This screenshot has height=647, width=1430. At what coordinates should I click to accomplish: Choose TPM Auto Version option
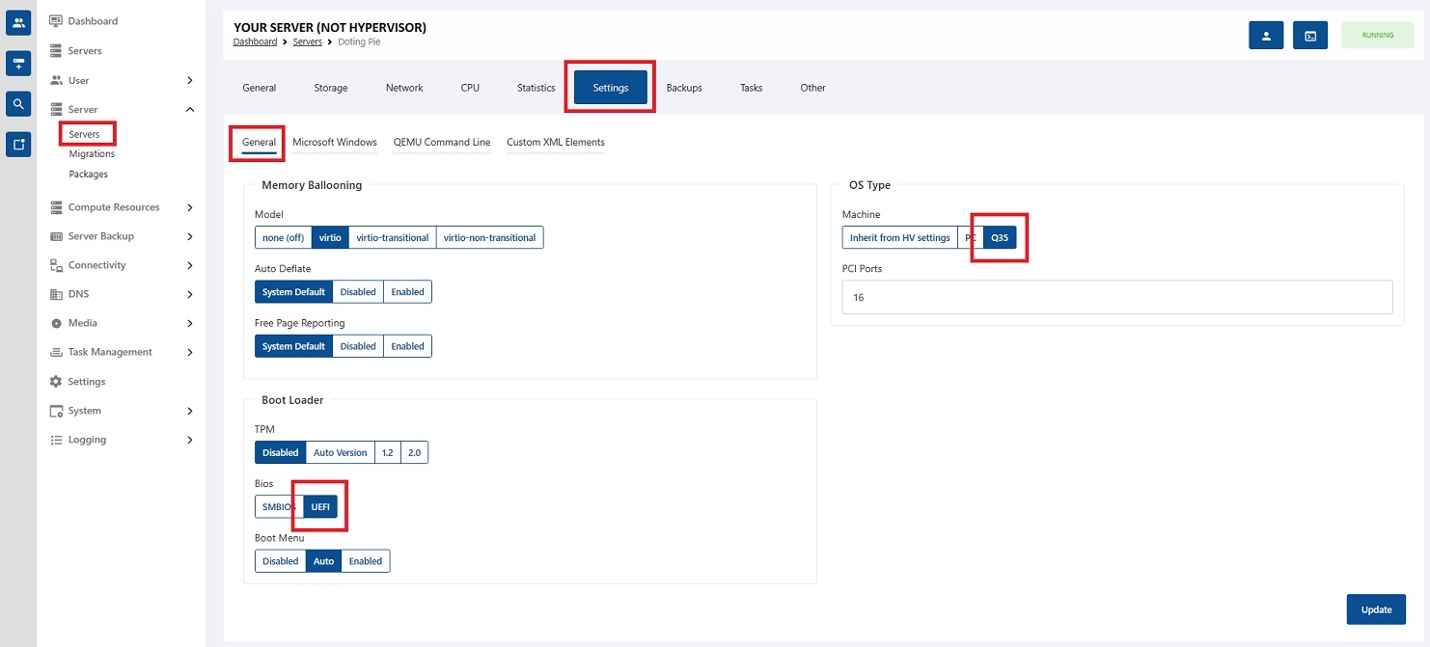coord(341,452)
